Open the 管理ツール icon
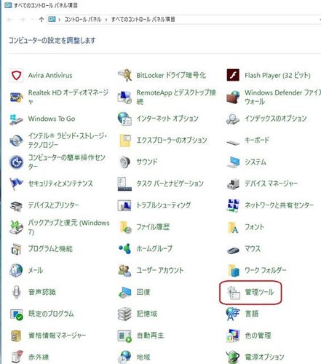This screenshot has width=321, height=364. pos(233,292)
